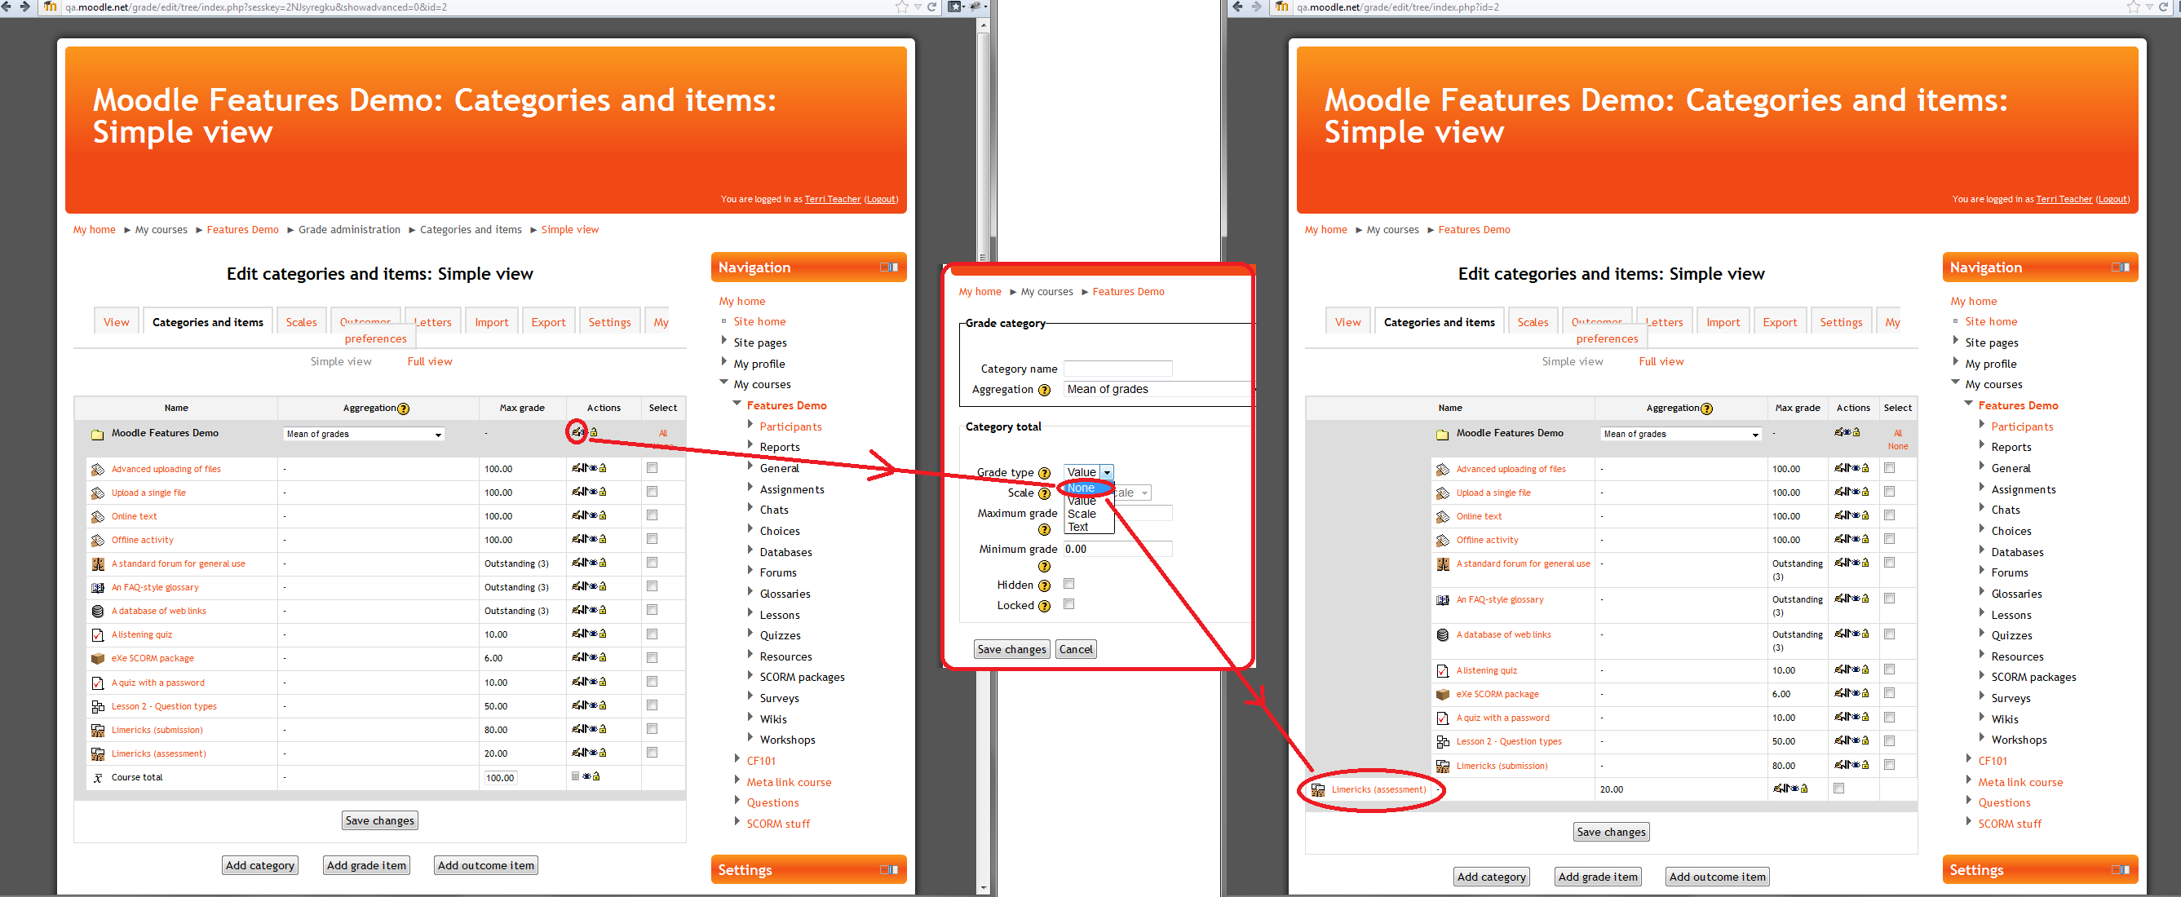The height and width of the screenshot is (897, 2181).
Task: Click Add outcome item button in left window
Action: click(x=486, y=865)
